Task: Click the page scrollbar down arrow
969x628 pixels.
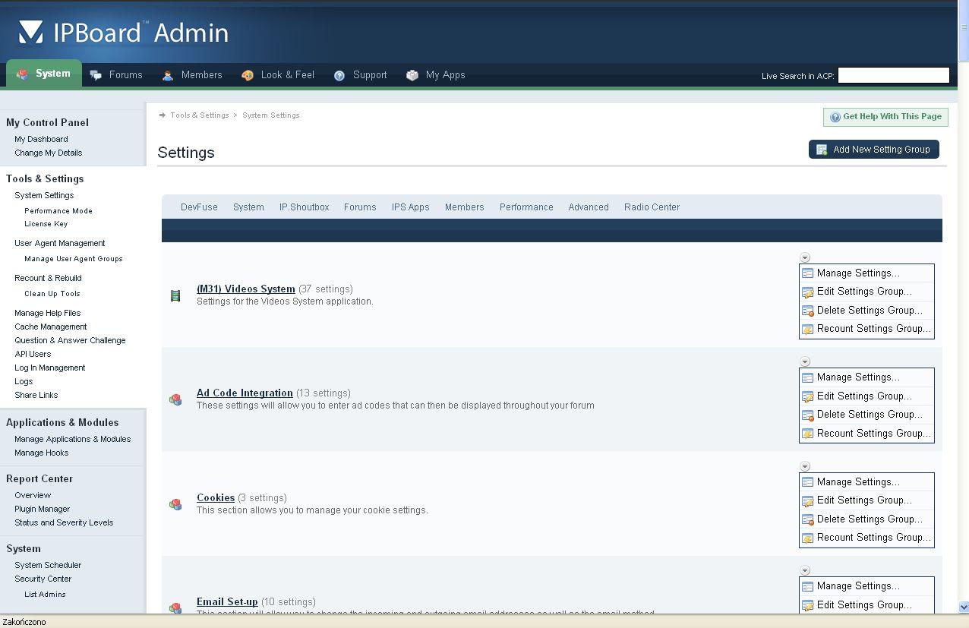Action: pyautogui.click(x=964, y=607)
